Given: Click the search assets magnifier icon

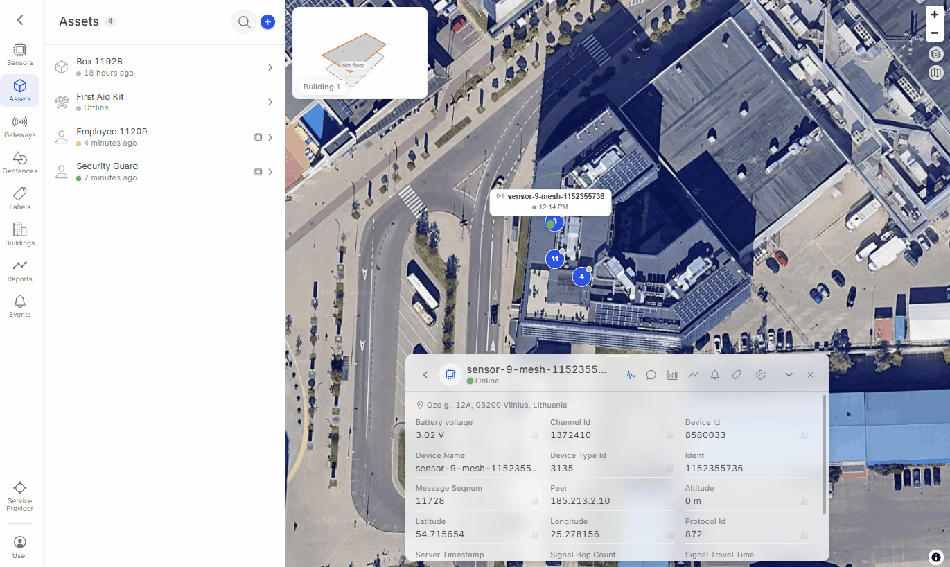Looking at the screenshot, I should [244, 22].
